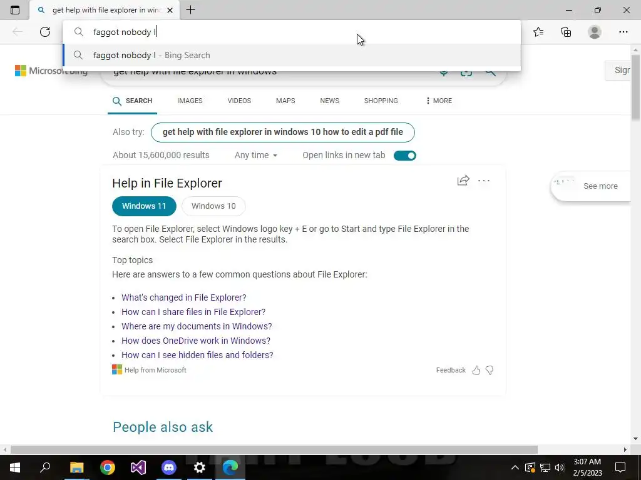Viewport: 641px width, 480px height.
Task: Open the Any time filter dropdown
Action: [x=256, y=155]
